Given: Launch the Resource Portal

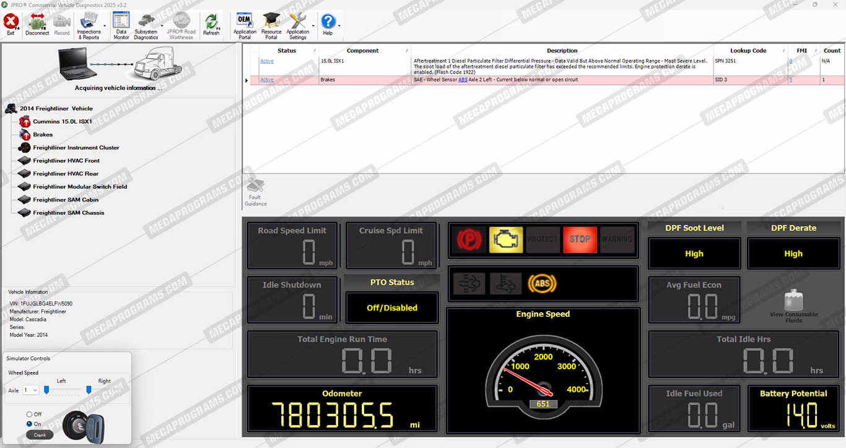Looking at the screenshot, I should (271, 25).
